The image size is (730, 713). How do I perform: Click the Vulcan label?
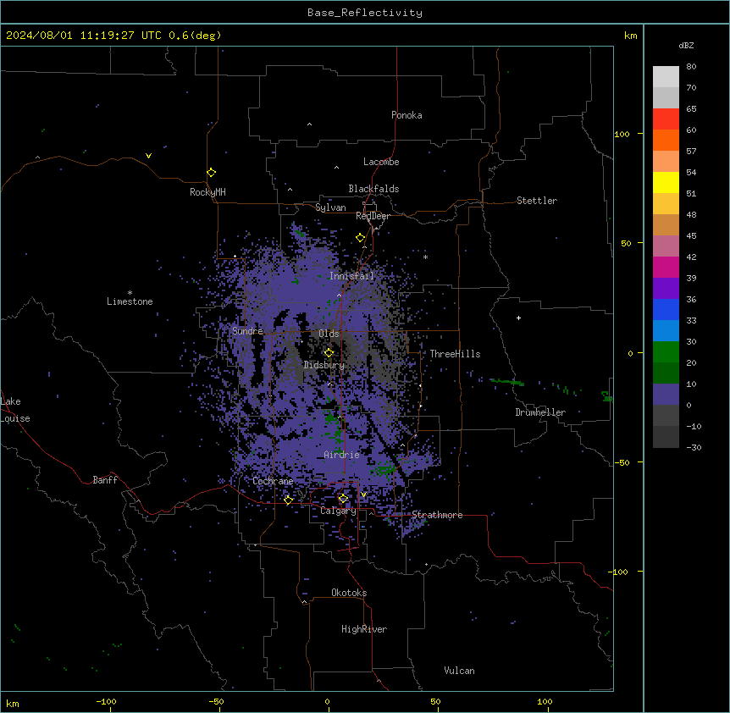tap(460, 671)
